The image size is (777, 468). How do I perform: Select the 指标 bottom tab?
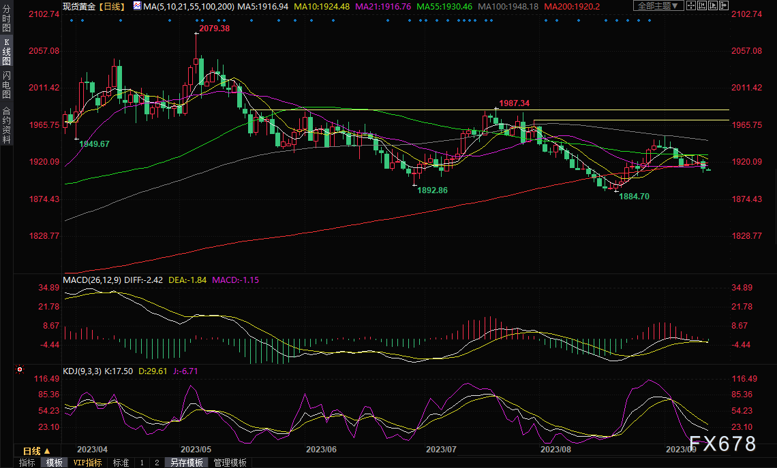tap(27, 463)
